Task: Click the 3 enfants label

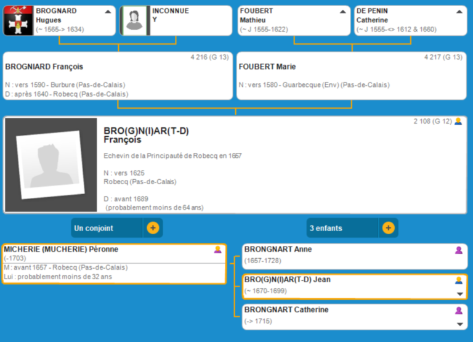Action: [326, 228]
